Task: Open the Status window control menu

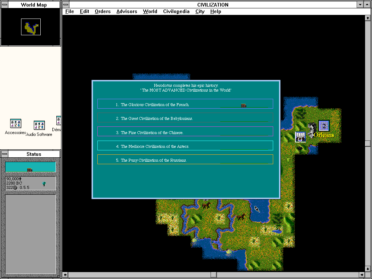Action: coord(4,154)
